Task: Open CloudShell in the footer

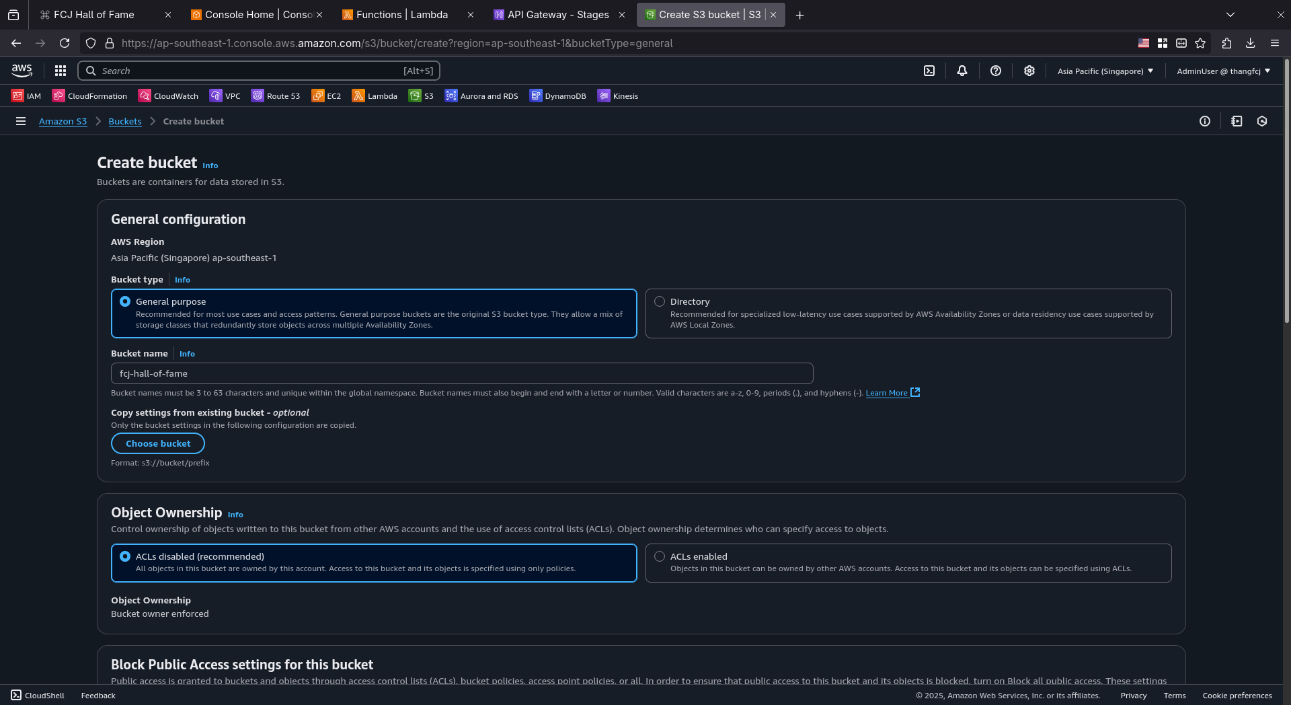Action: [x=38, y=696]
